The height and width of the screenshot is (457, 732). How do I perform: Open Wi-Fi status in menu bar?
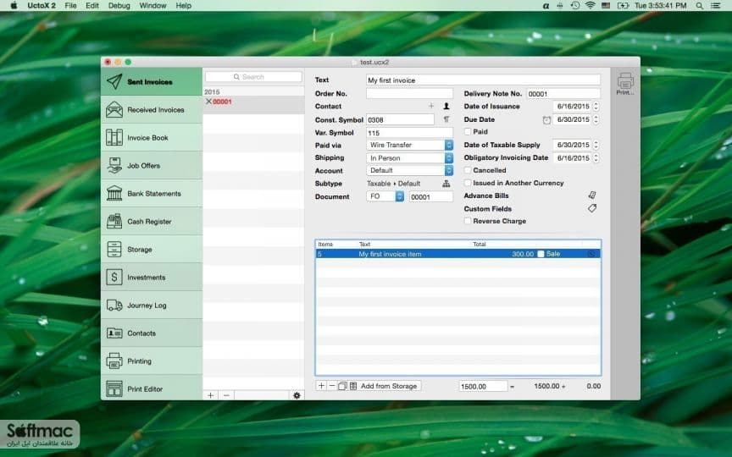tap(590, 6)
